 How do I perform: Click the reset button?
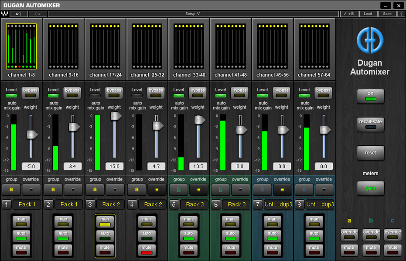click(371, 153)
